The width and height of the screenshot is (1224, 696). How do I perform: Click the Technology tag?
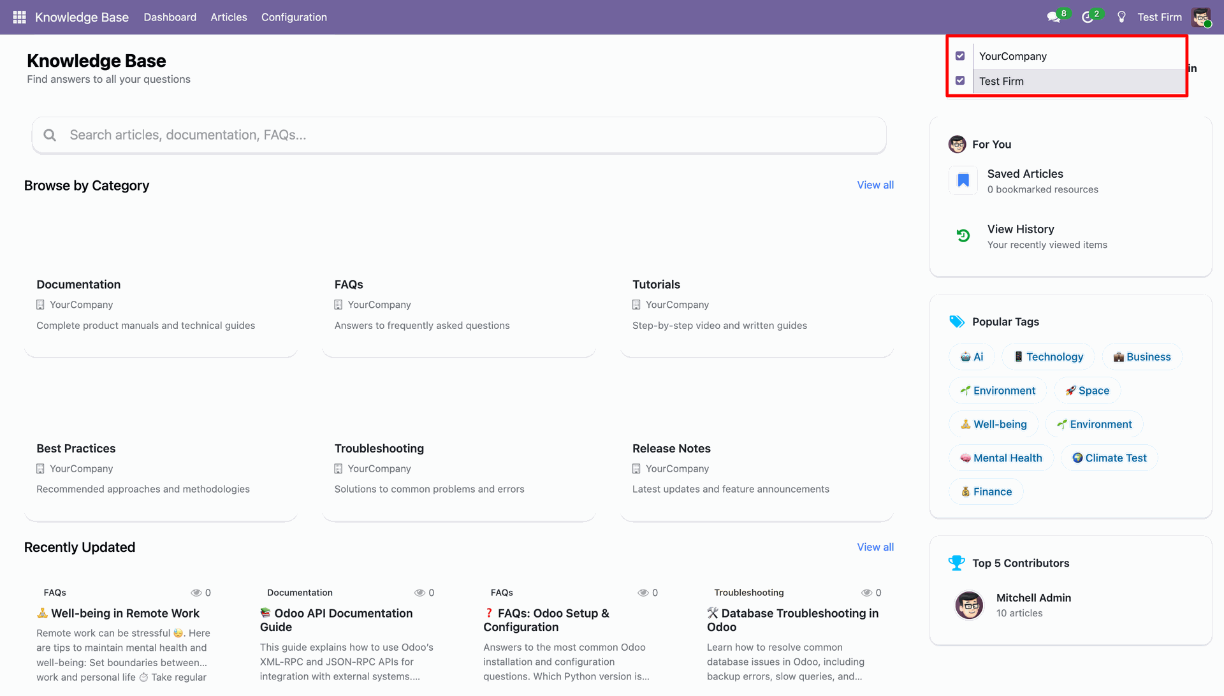point(1048,357)
